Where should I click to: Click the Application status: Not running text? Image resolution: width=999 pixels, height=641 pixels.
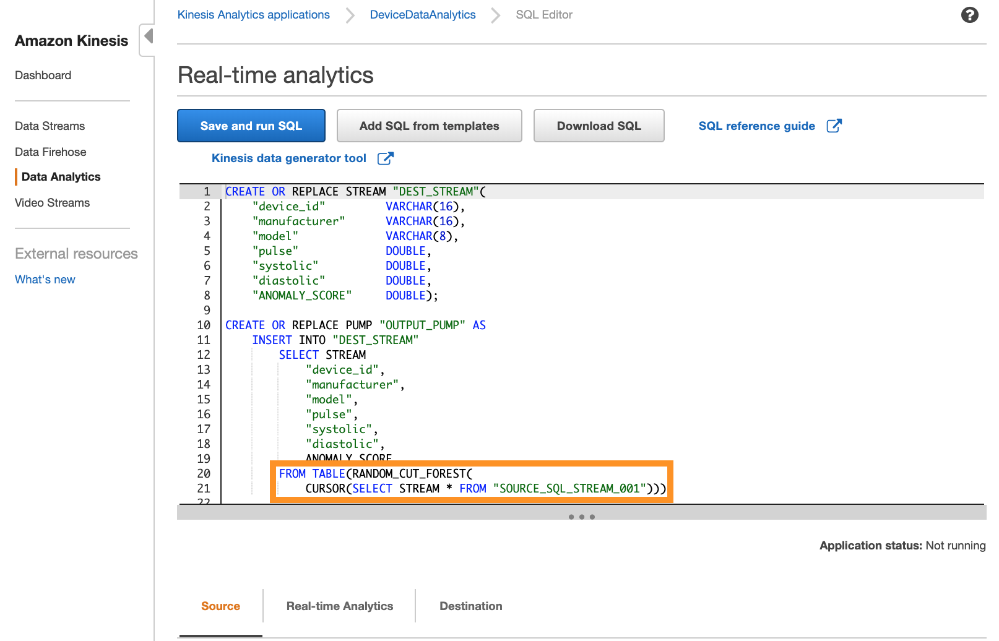point(902,546)
